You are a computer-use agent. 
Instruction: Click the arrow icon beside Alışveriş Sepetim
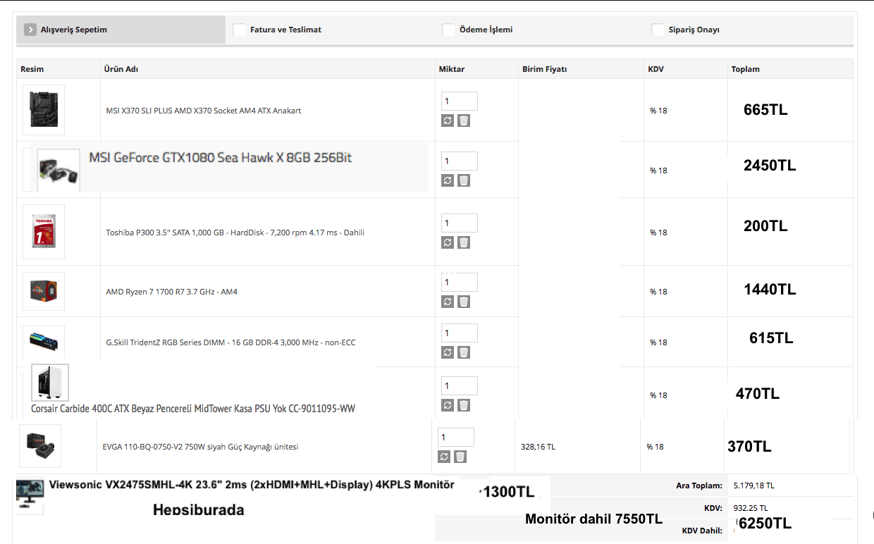pos(30,30)
